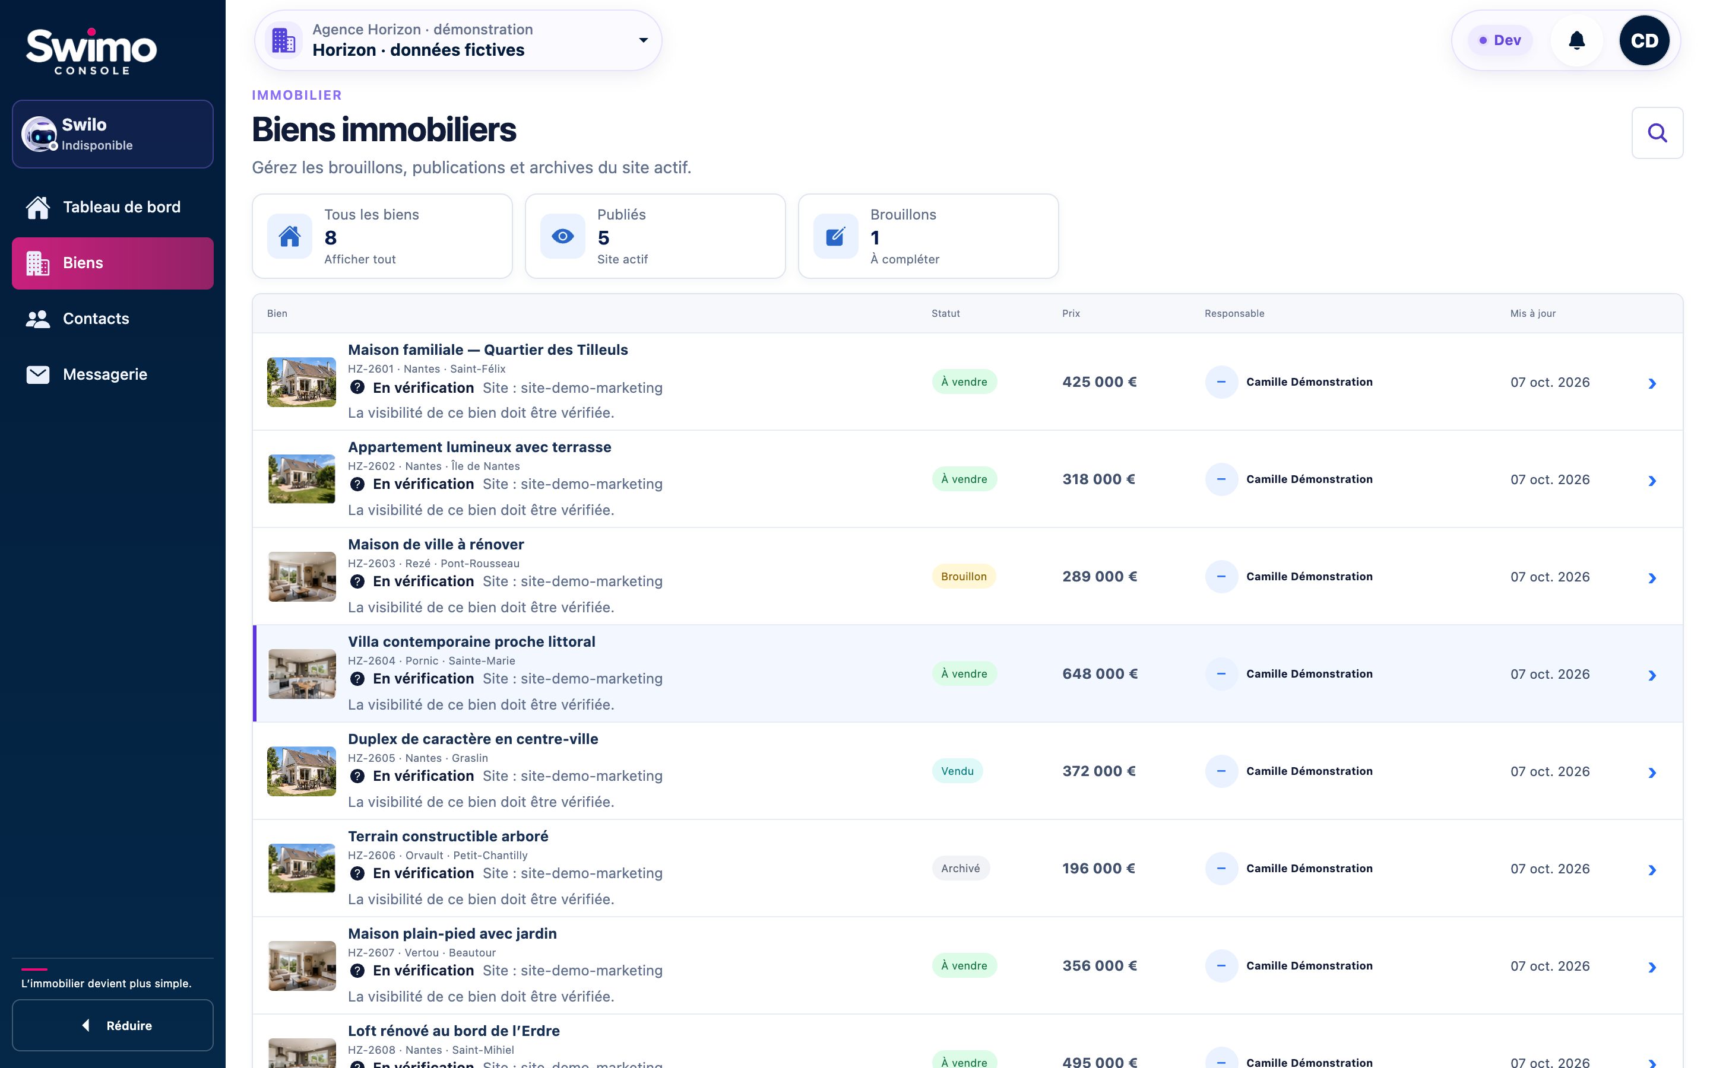Click the home icon in Tous les biens card

pyautogui.click(x=290, y=236)
